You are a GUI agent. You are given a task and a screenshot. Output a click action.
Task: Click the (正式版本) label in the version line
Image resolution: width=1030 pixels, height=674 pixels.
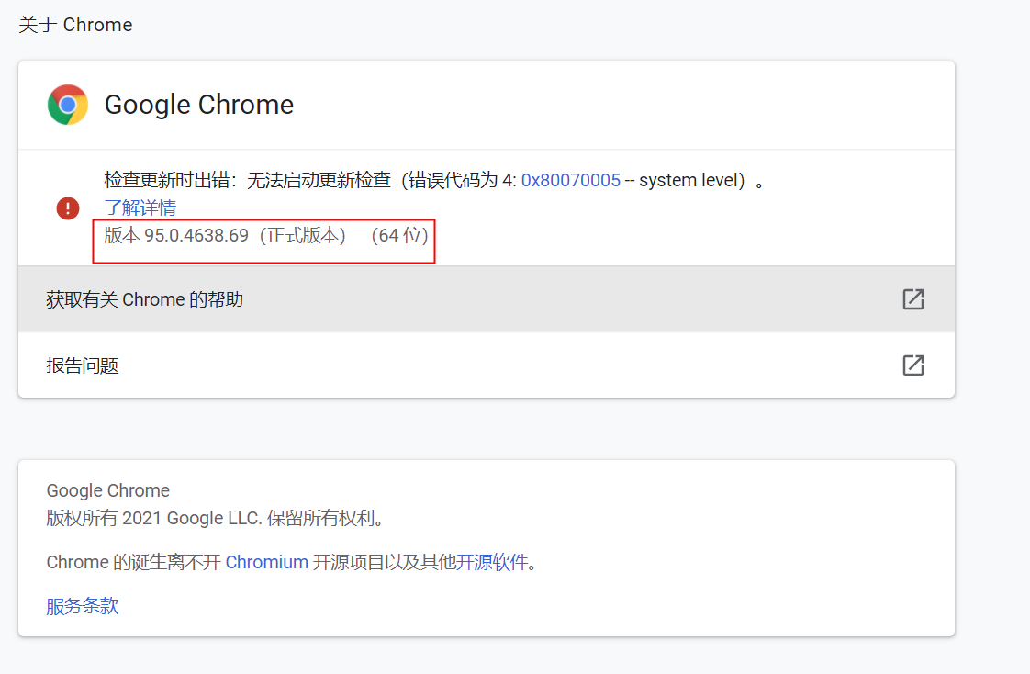click(x=302, y=235)
